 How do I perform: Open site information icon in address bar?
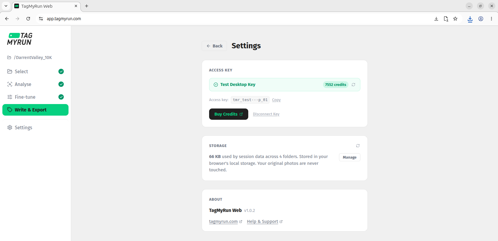click(x=41, y=19)
